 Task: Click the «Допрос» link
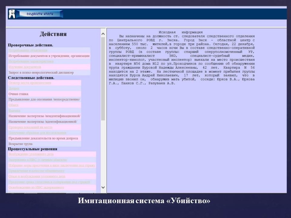coord(14,88)
